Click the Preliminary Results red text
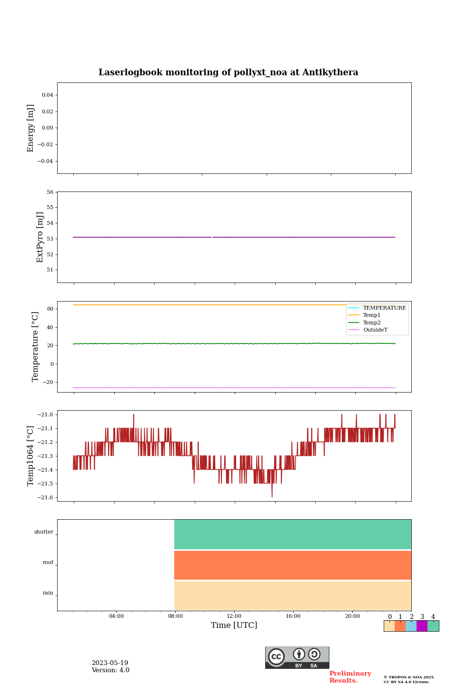457x686 pixels. (350, 677)
